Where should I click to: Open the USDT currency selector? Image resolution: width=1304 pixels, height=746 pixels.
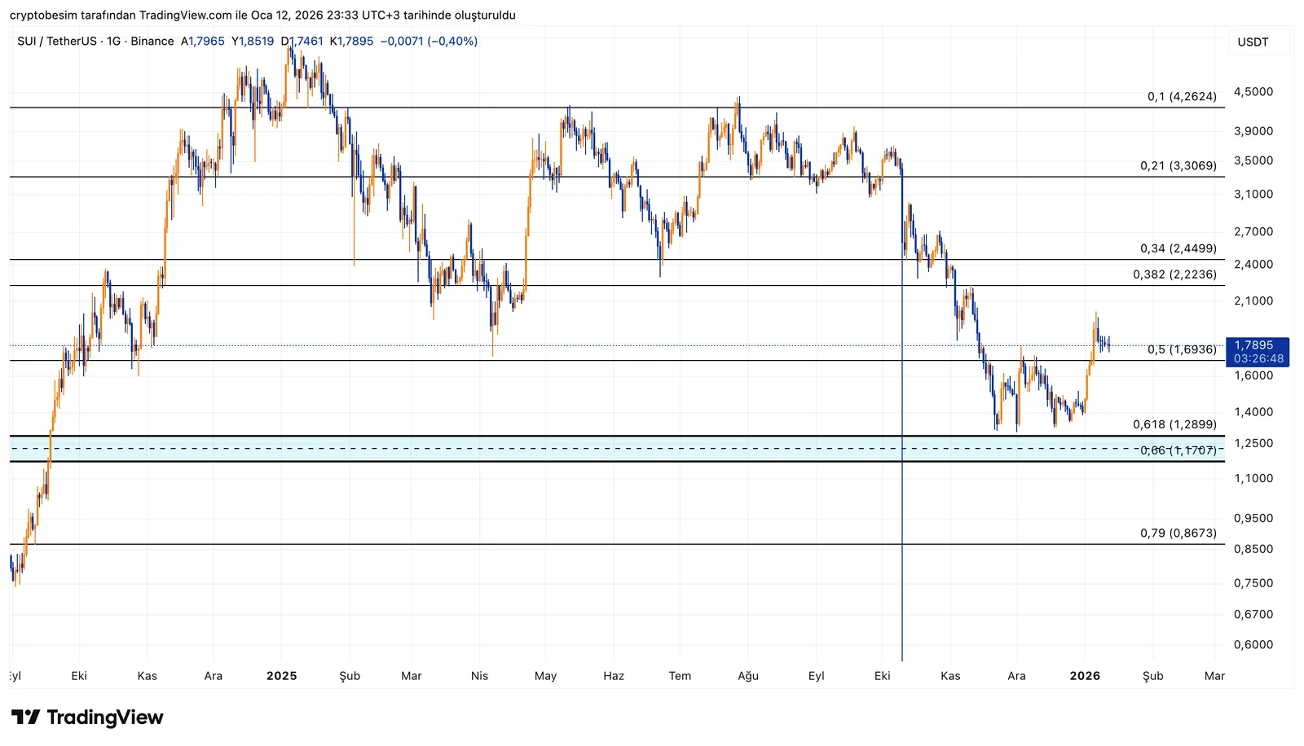point(1253,42)
